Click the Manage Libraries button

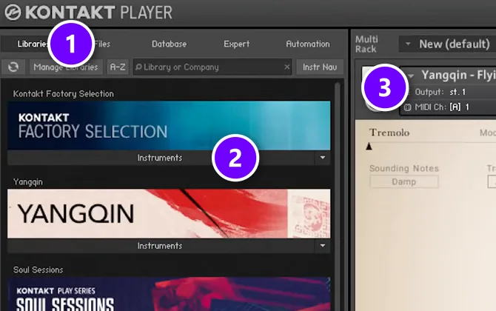(66, 67)
